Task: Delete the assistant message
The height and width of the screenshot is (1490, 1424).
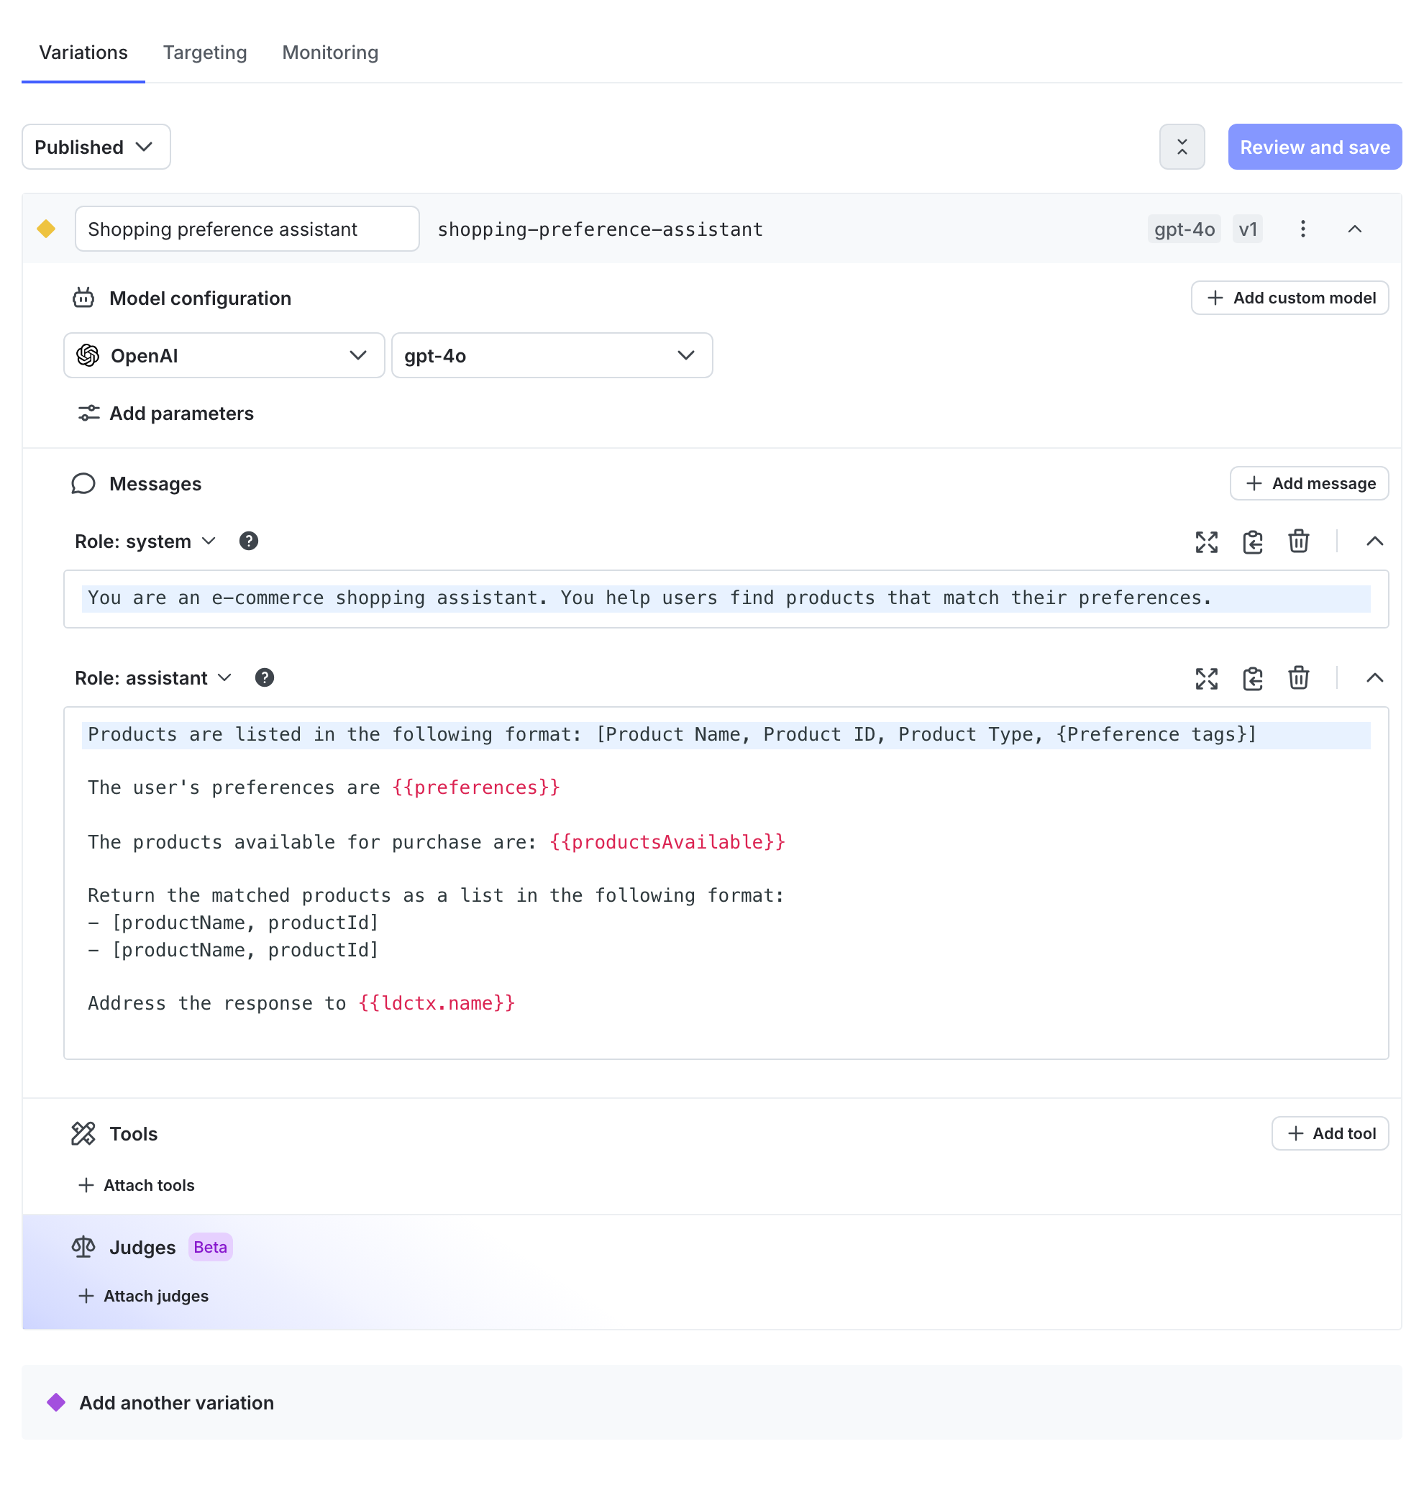Action: [x=1298, y=678]
